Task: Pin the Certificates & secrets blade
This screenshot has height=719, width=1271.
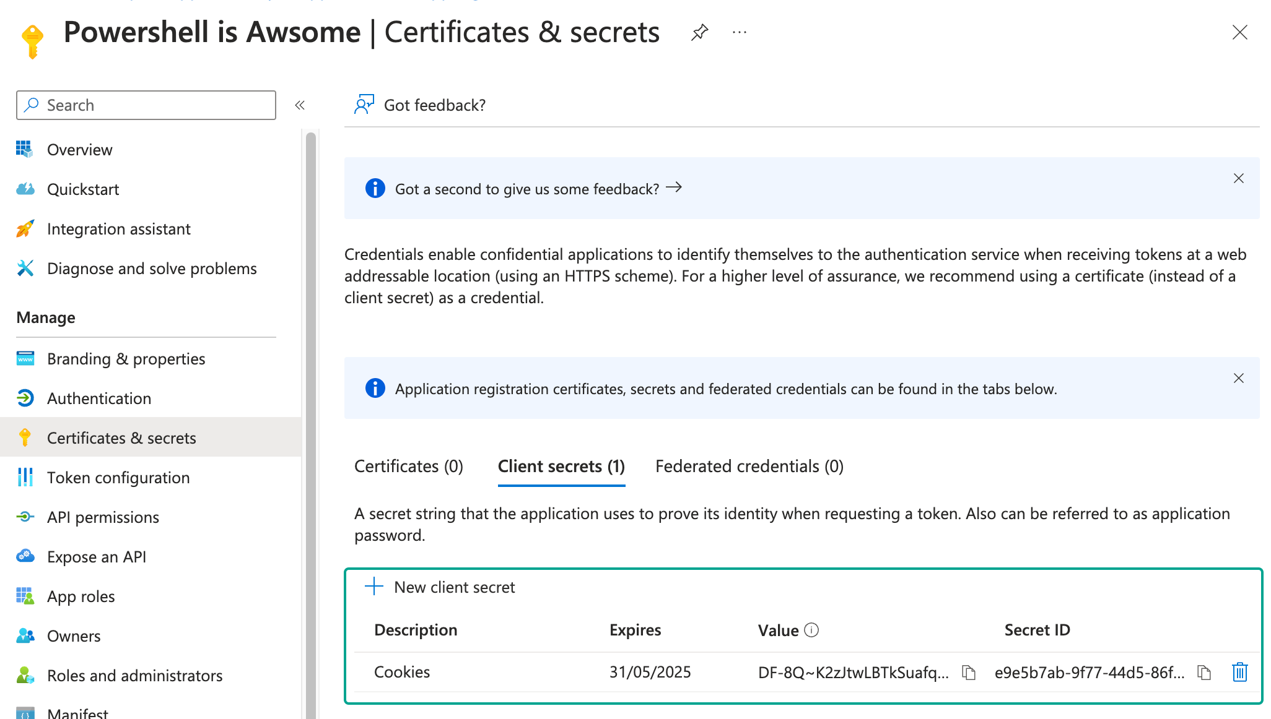Action: click(699, 32)
